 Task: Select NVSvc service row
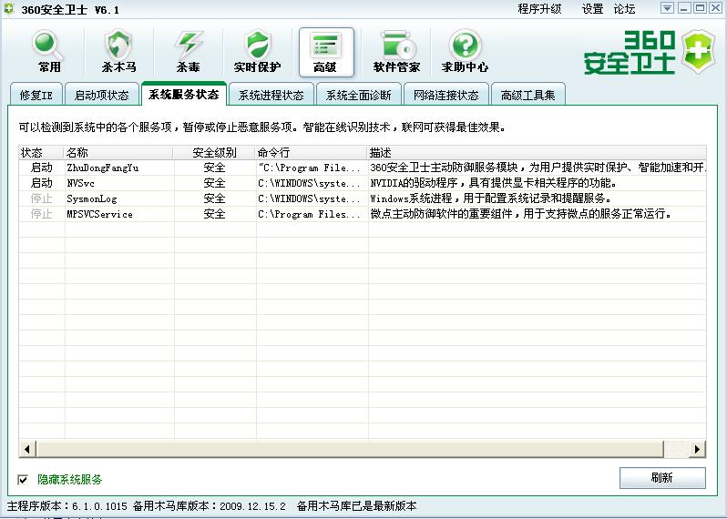tap(363, 183)
